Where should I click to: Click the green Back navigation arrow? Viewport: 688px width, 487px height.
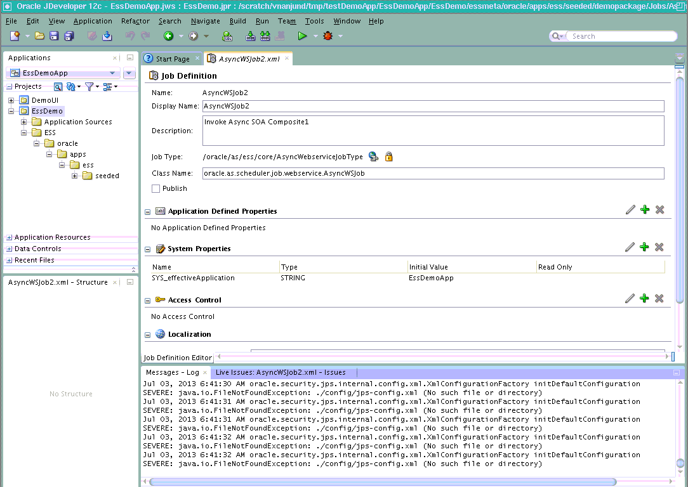click(168, 36)
